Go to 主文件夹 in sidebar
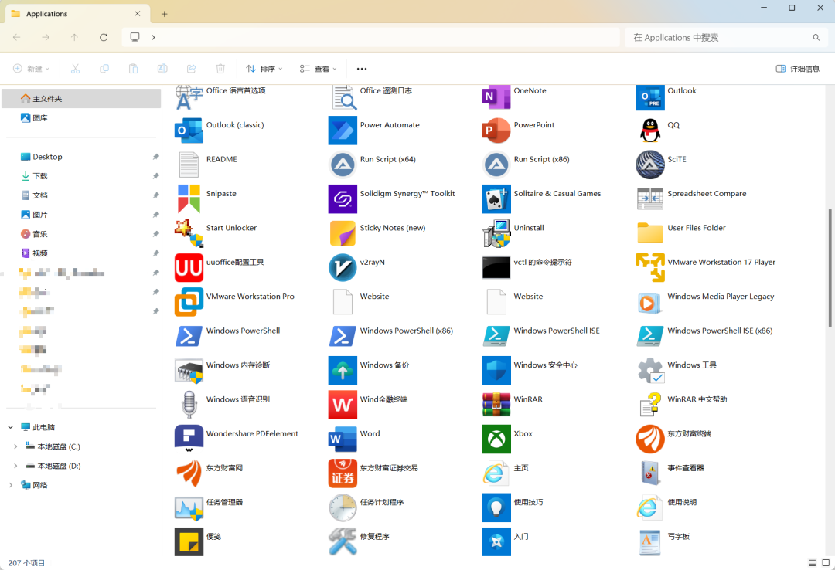Viewport: 835px width, 570px height. point(81,99)
